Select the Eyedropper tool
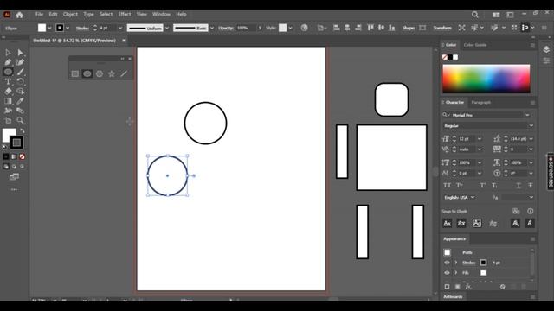 click(21, 101)
